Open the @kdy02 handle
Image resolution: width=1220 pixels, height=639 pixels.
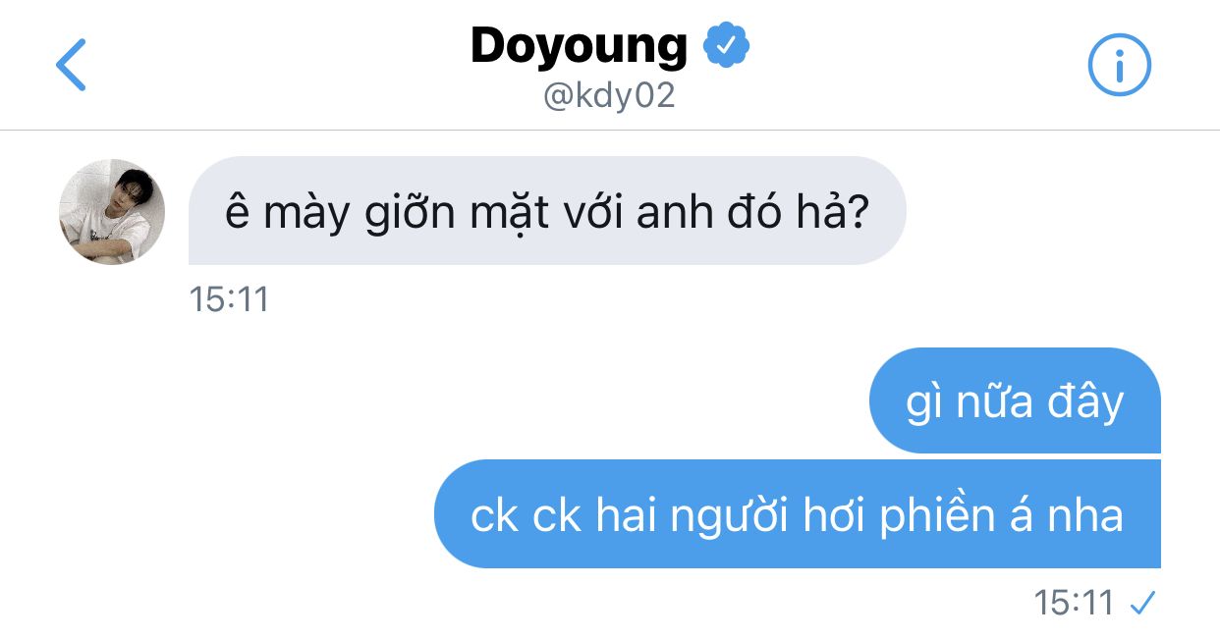pyautogui.click(x=609, y=98)
